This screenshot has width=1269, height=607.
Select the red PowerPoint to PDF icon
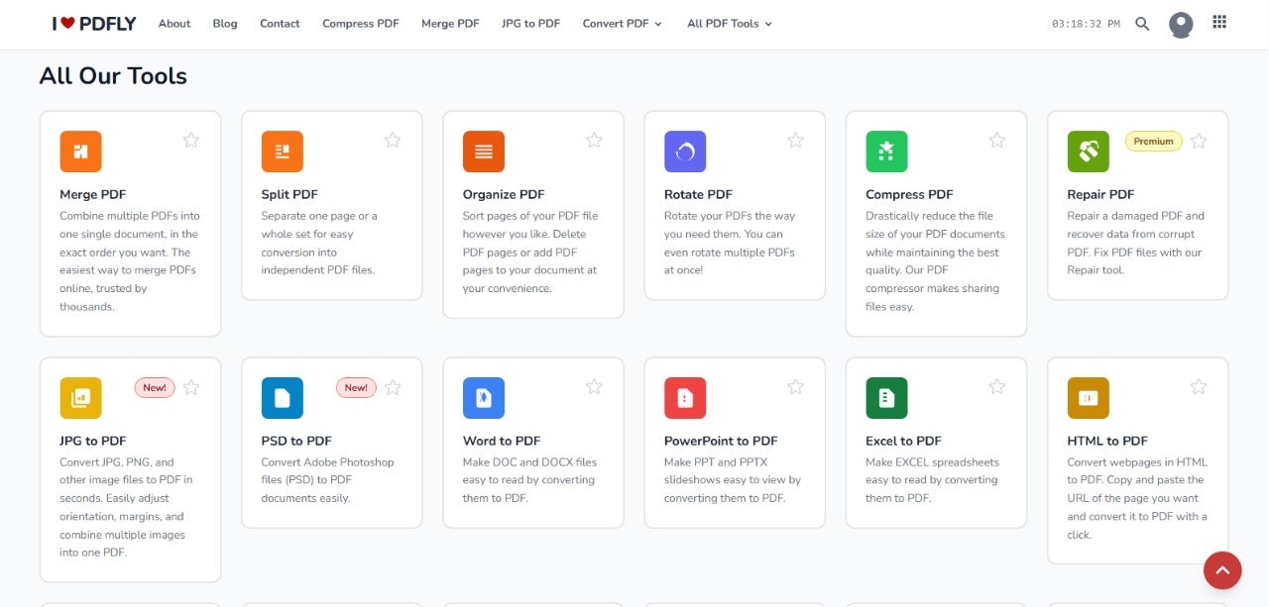coord(685,398)
